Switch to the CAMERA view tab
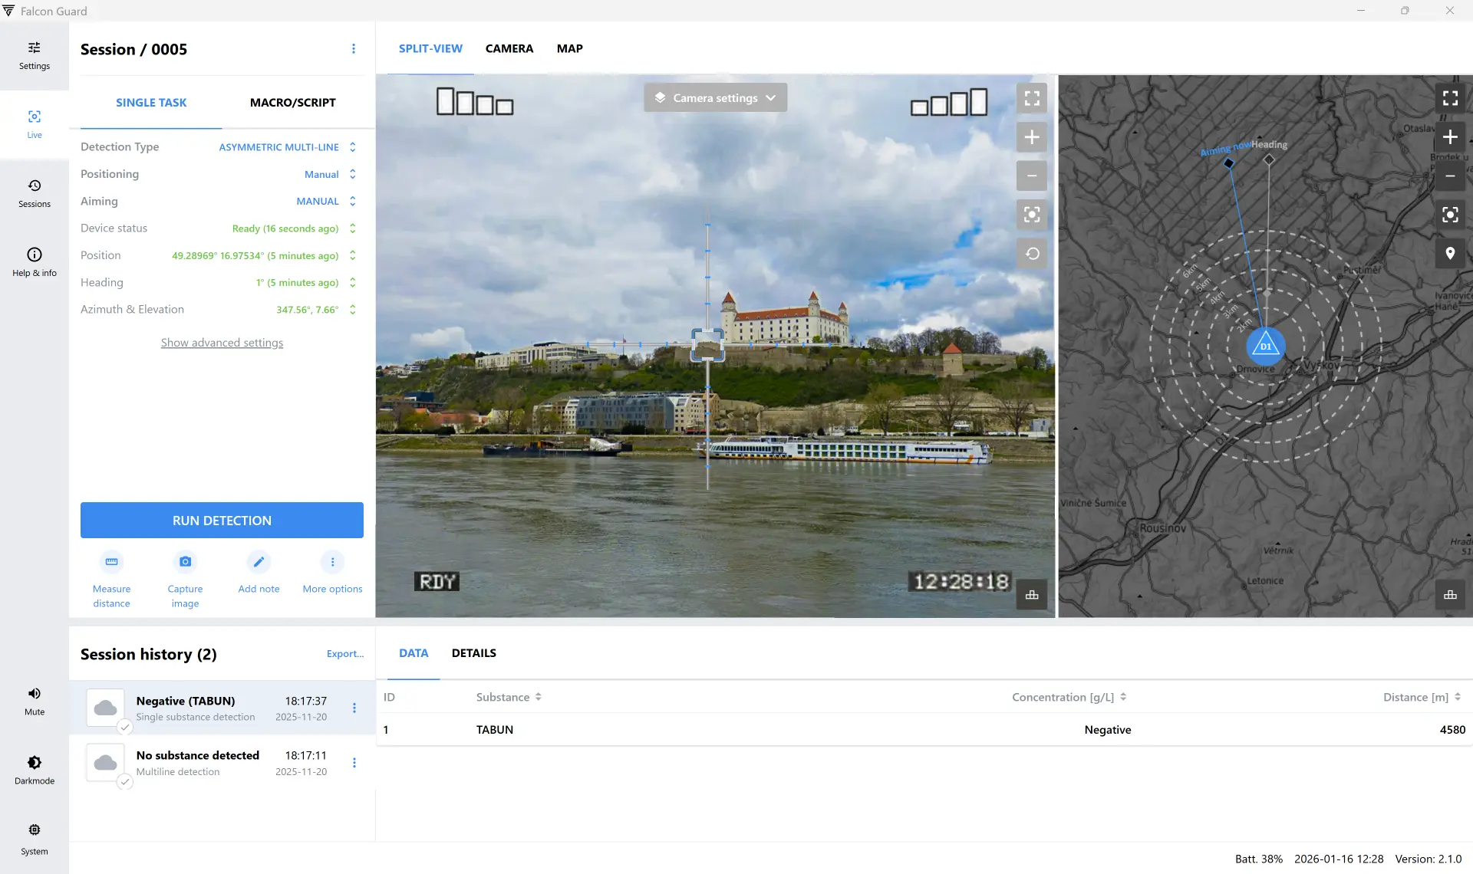 509,48
